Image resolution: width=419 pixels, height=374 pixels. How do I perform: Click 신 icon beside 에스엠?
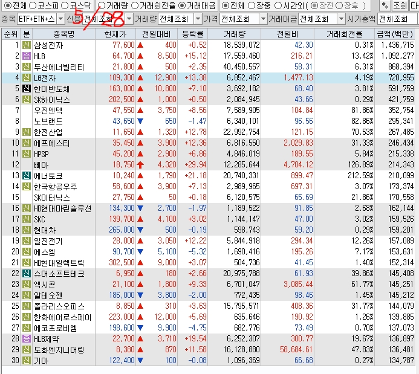27,252
